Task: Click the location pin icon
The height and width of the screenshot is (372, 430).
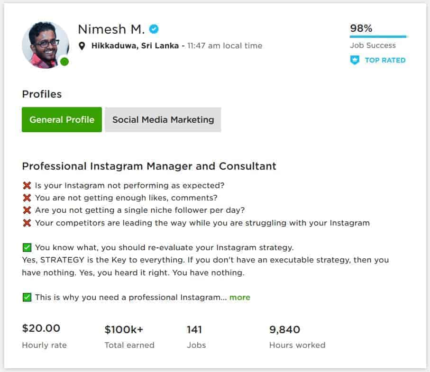Action: (x=82, y=46)
